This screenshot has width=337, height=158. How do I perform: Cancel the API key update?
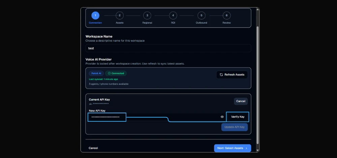pyautogui.click(x=241, y=101)
